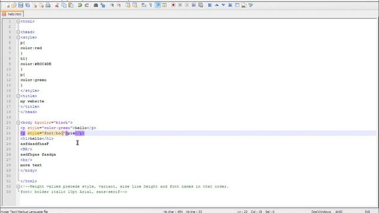Click the Copy icon

point(64,5)
